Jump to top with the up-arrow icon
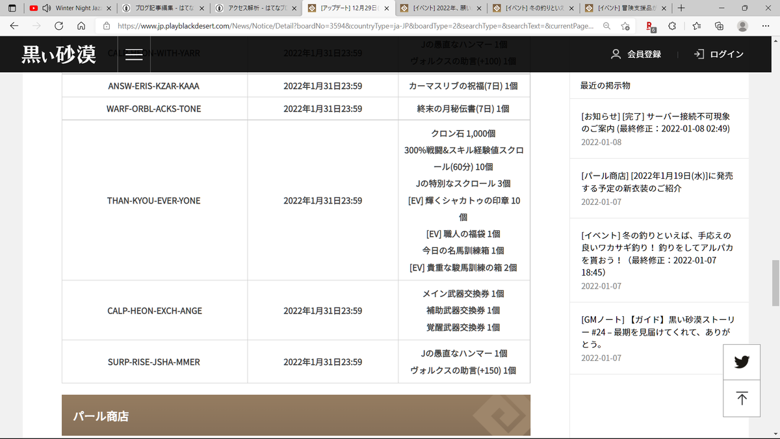This screenshot has height=439, width=780. [x=742, y=399]
